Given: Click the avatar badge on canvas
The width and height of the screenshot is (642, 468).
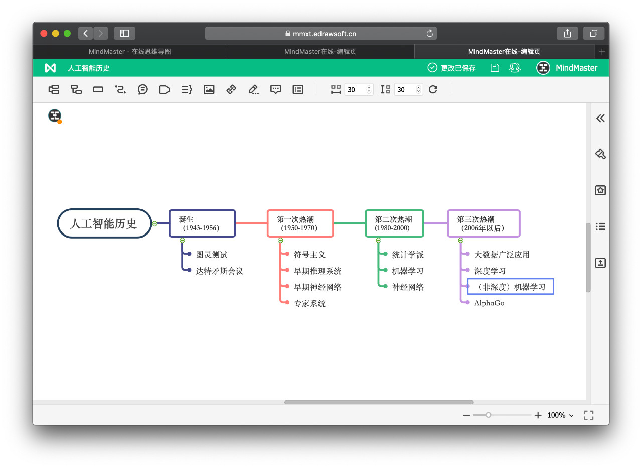Looking at the screenshot, I should (x=55, y=116).
